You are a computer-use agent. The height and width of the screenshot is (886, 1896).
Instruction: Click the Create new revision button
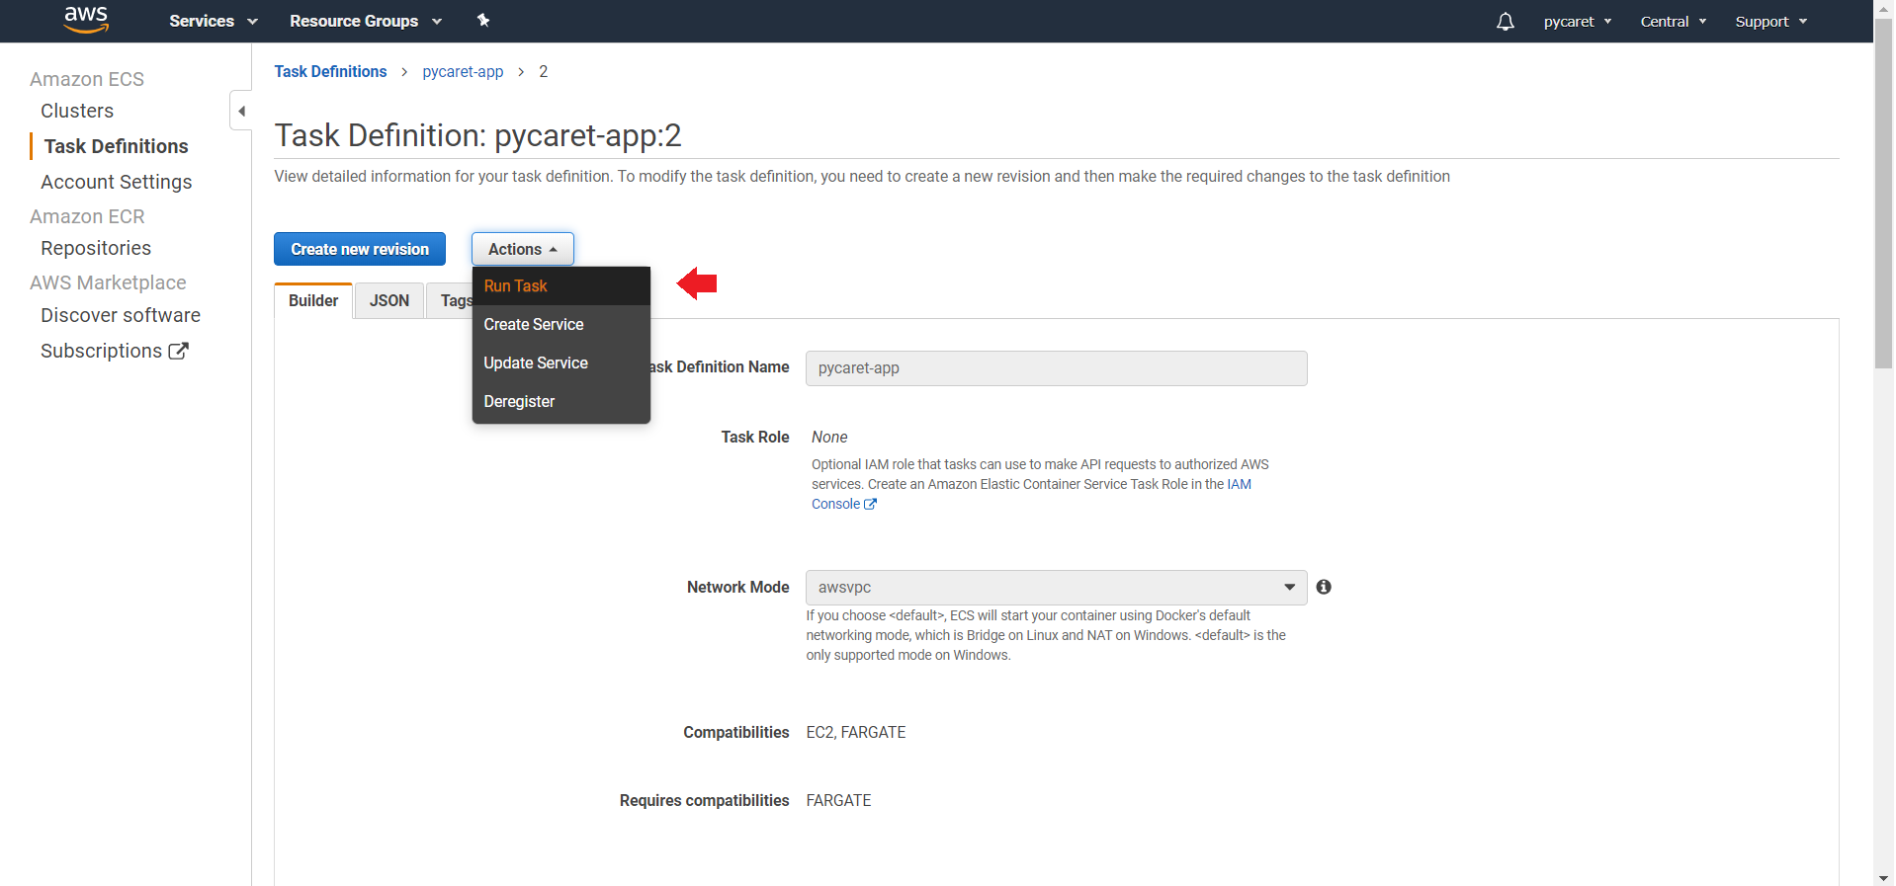click(360, 249)
